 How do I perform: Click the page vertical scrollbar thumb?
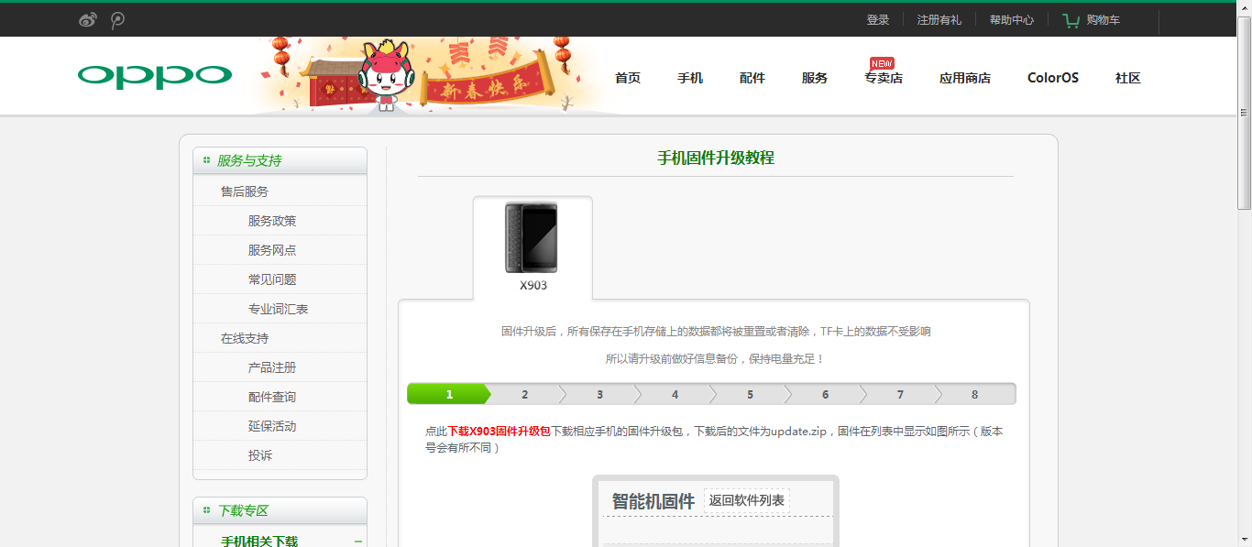click(x=1244, y=113)
